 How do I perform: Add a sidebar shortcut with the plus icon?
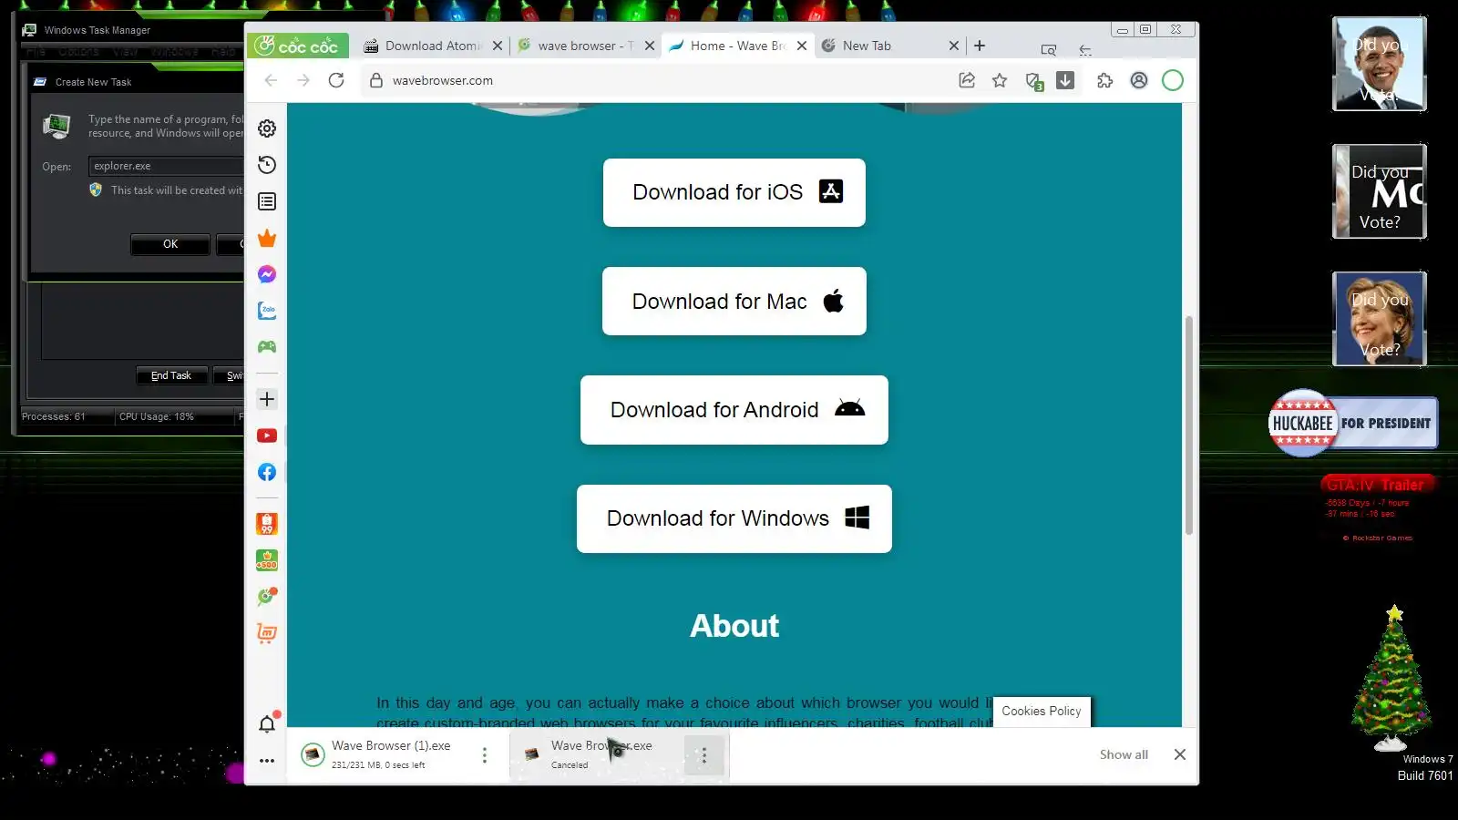pyautogui.click(x=267, y=399)
